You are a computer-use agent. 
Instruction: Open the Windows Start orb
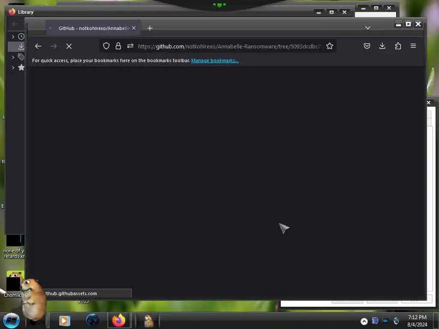coord(12,320)
